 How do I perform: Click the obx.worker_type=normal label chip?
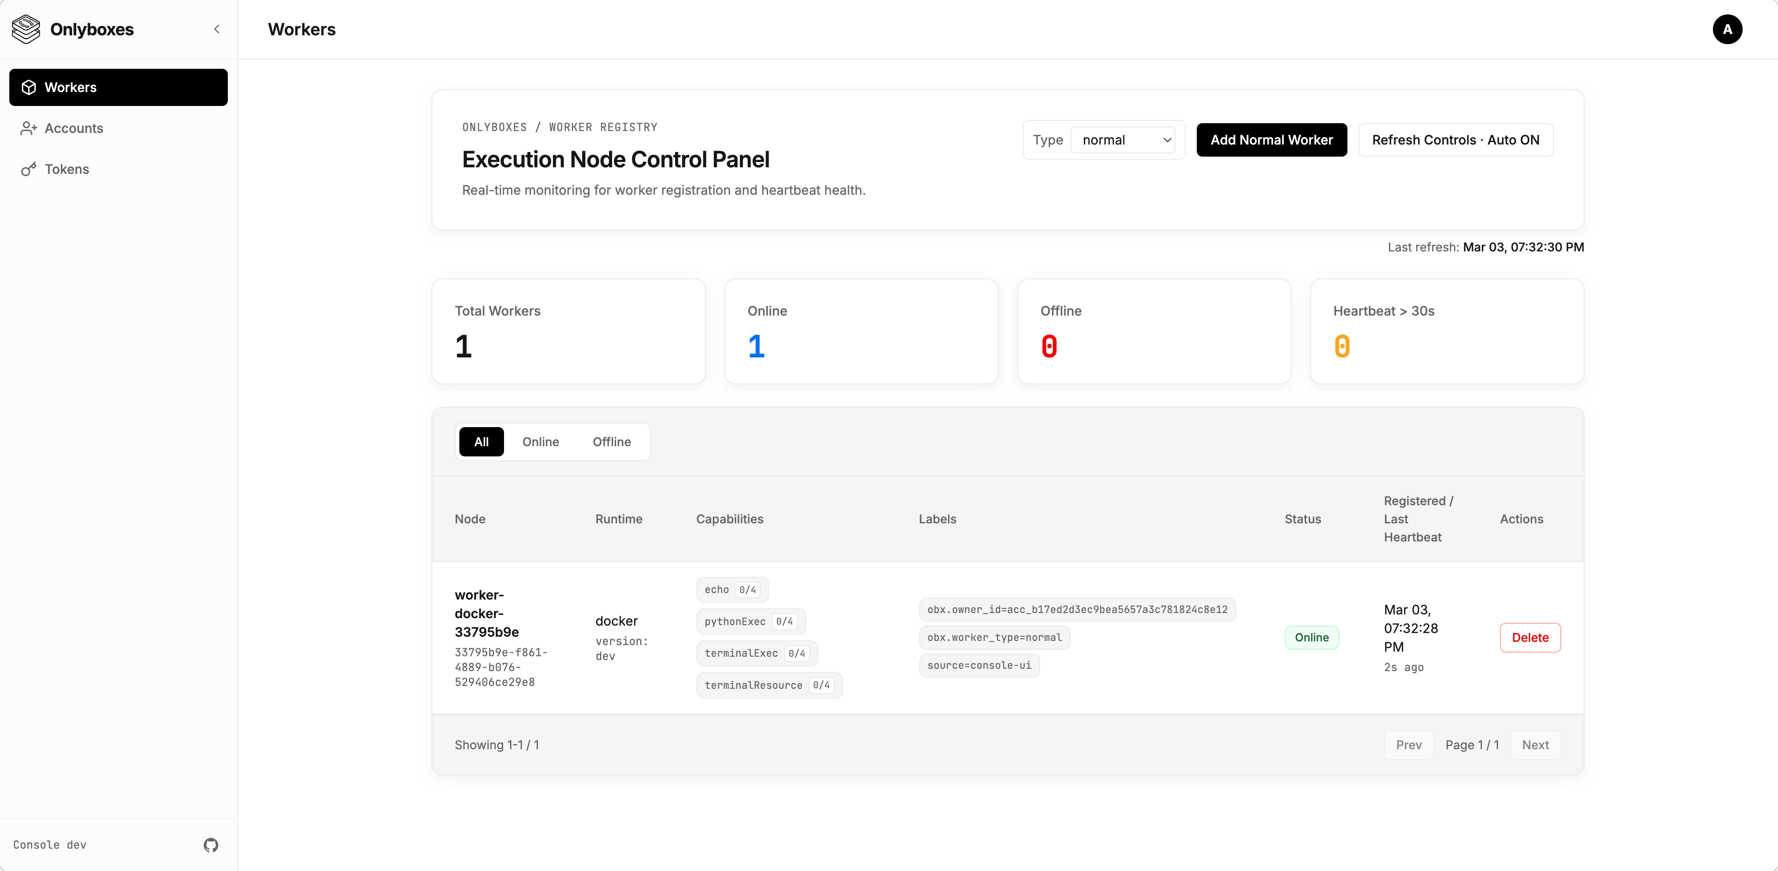(x=994, y=638)
